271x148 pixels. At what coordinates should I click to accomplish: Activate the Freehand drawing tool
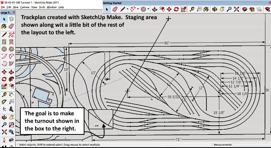pos(11,35)
